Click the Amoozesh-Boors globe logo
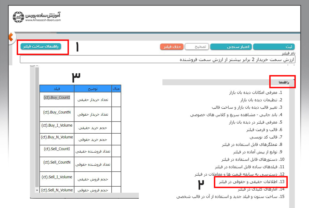This screenshot has height=208, width=309. (18, 17)
